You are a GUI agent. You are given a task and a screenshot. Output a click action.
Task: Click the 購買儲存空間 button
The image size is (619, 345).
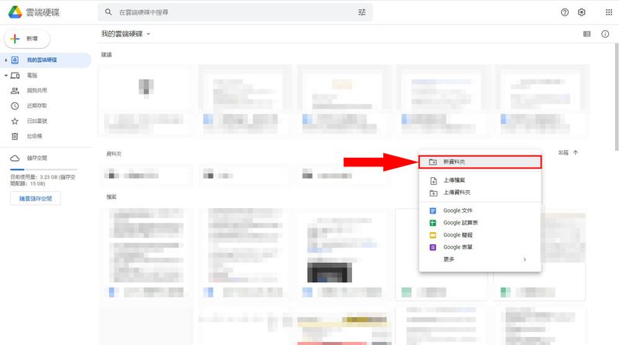coord(36,199)
